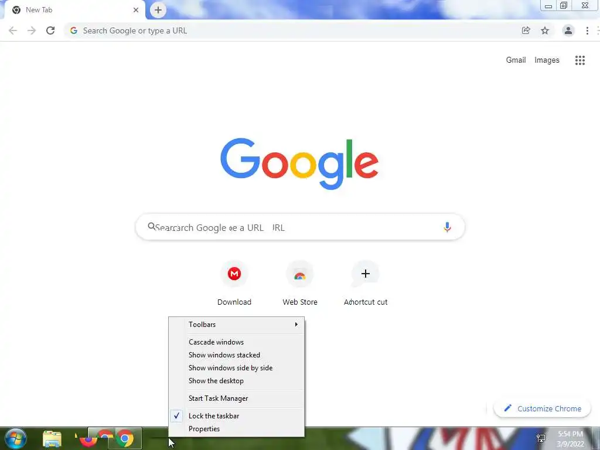Click the browser forward arrow
The width and height of the screenshot is (600, 450).
point(32,30)
